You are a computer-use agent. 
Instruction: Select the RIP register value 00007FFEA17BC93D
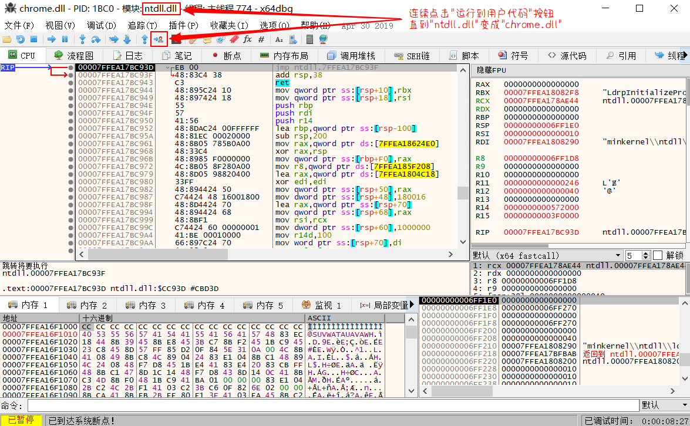[541, 232]
